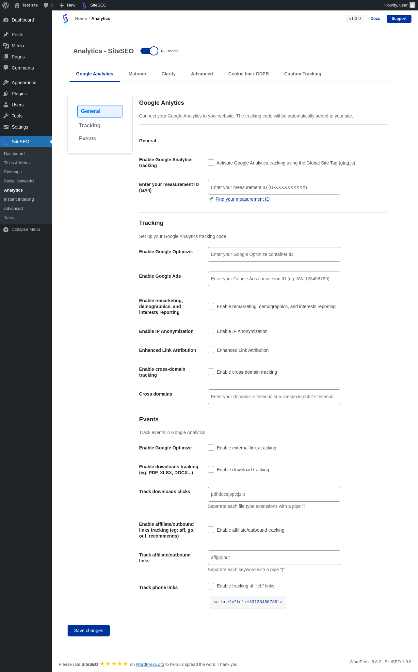
Task: Click the Comments icon in sidebar
Action: (x=6, y=68)
